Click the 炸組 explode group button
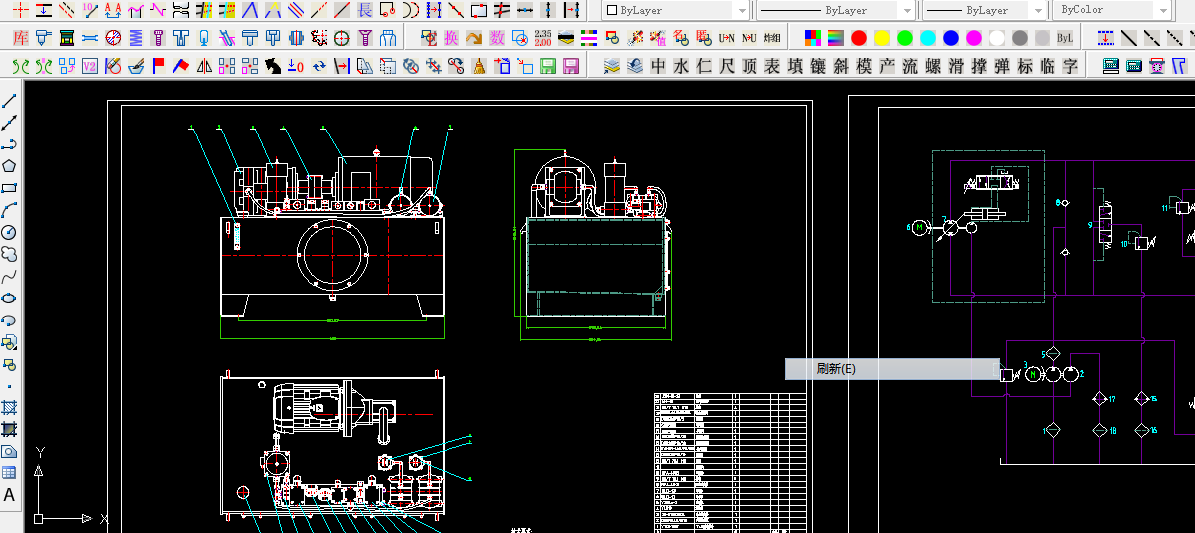Screen dimensions: 1195x533 tap(772, 37)
